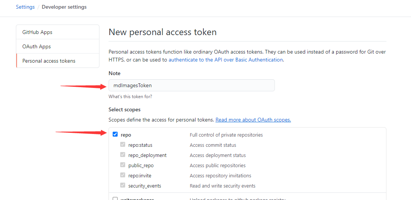Open the GitHub Apps section
Viewport: 411px width, 200px height.
pos(37,32)
